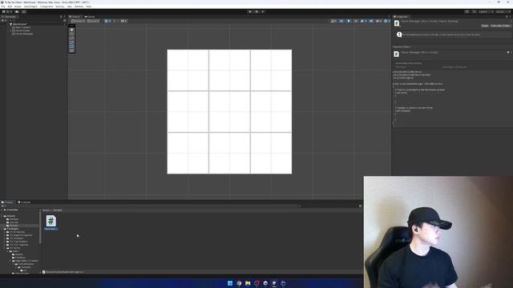Select Main Camera in the Hierarchy
Image resolution: width=513 pixels, height=288 pixels.
[23, 27]
